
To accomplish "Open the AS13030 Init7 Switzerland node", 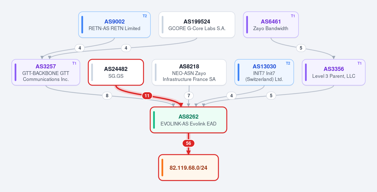I will tap(264, 72).
